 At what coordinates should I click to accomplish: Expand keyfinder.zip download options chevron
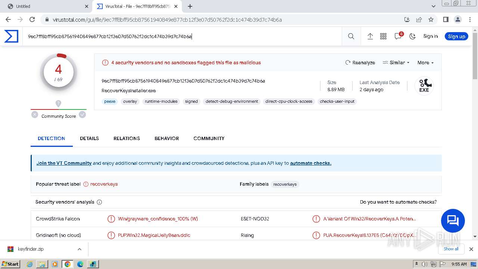click(x=80, y=249)
